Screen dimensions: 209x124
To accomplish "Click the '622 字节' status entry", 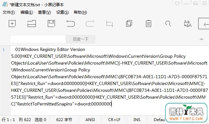I will (64, 119).
